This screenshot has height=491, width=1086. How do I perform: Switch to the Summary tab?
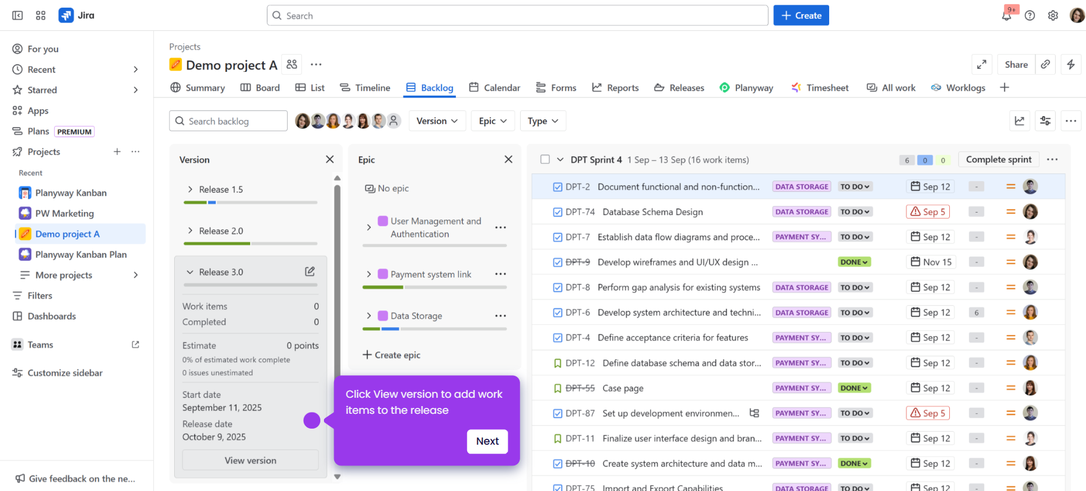tap(198, 87)
